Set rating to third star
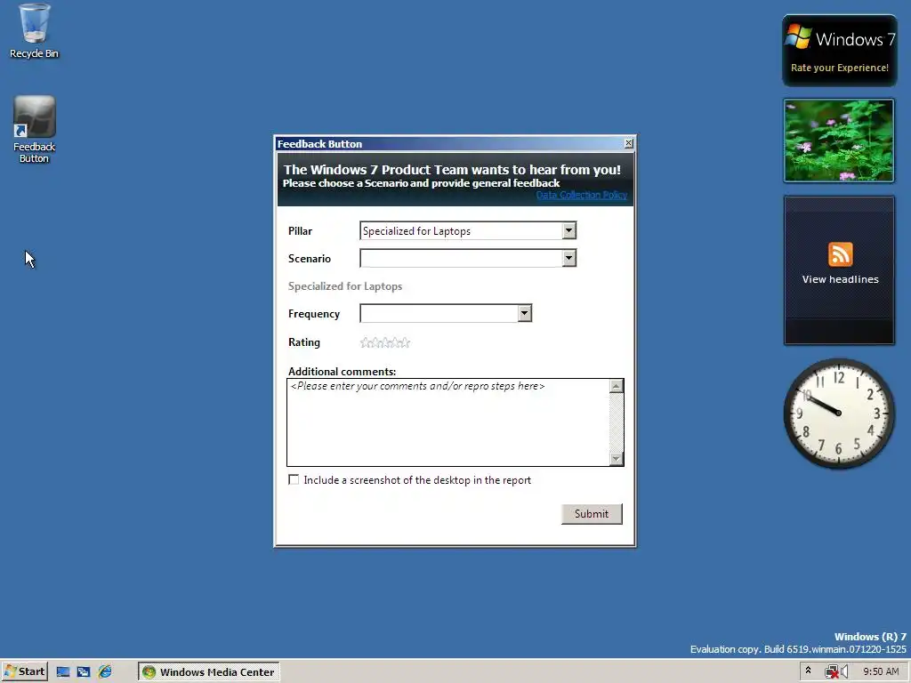911x683 pixels. 384,342
